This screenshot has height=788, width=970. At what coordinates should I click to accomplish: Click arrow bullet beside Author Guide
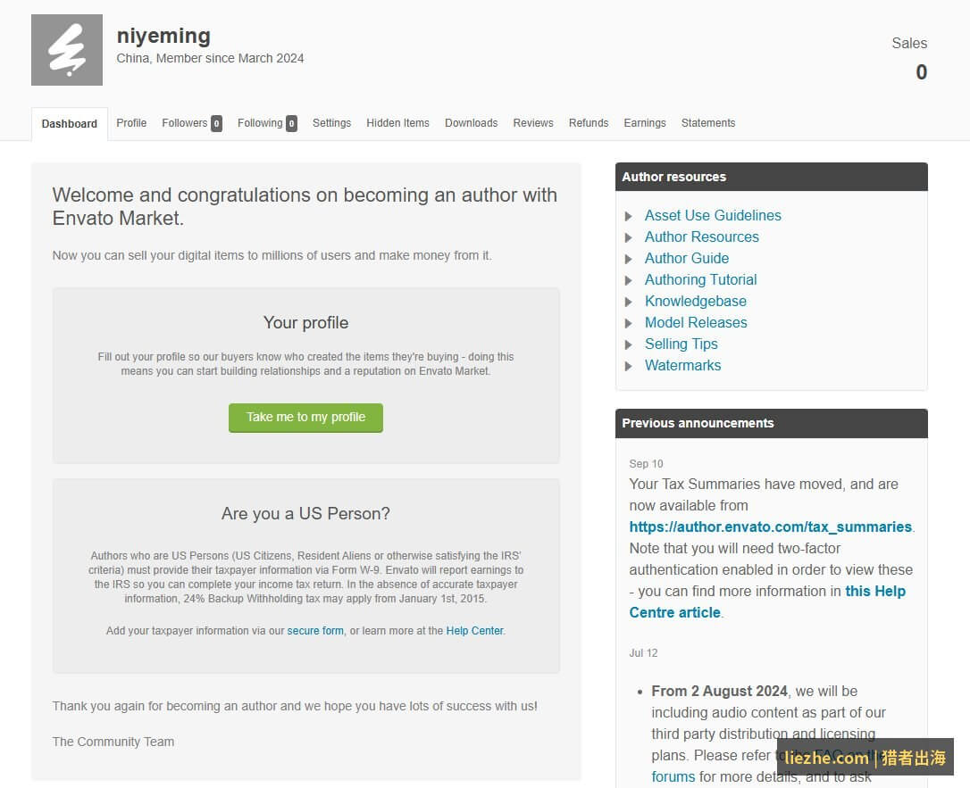(629, 259)
